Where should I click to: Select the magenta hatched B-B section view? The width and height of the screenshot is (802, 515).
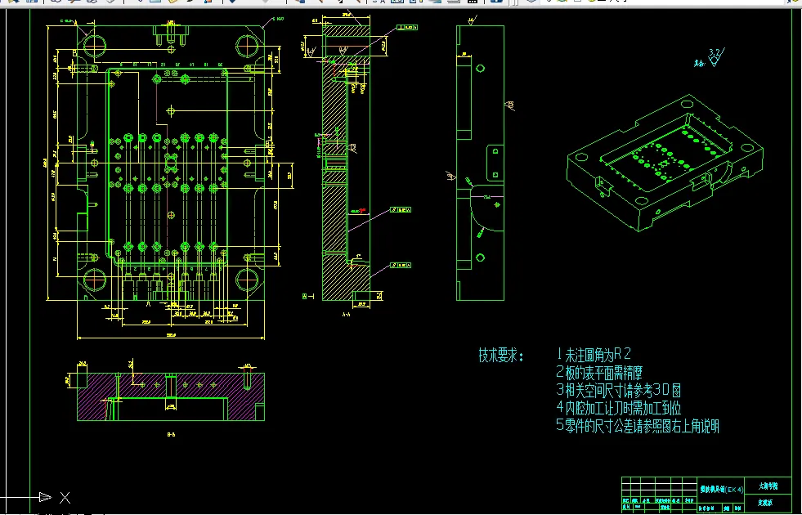click(x=171, y=396)
